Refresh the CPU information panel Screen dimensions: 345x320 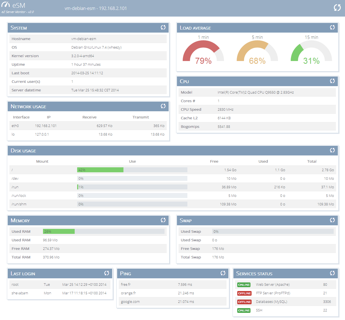coord(332,81)
